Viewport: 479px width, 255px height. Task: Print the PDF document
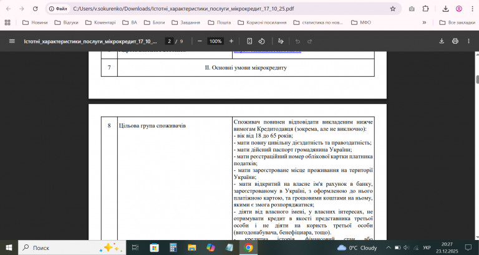click(455, 41)
